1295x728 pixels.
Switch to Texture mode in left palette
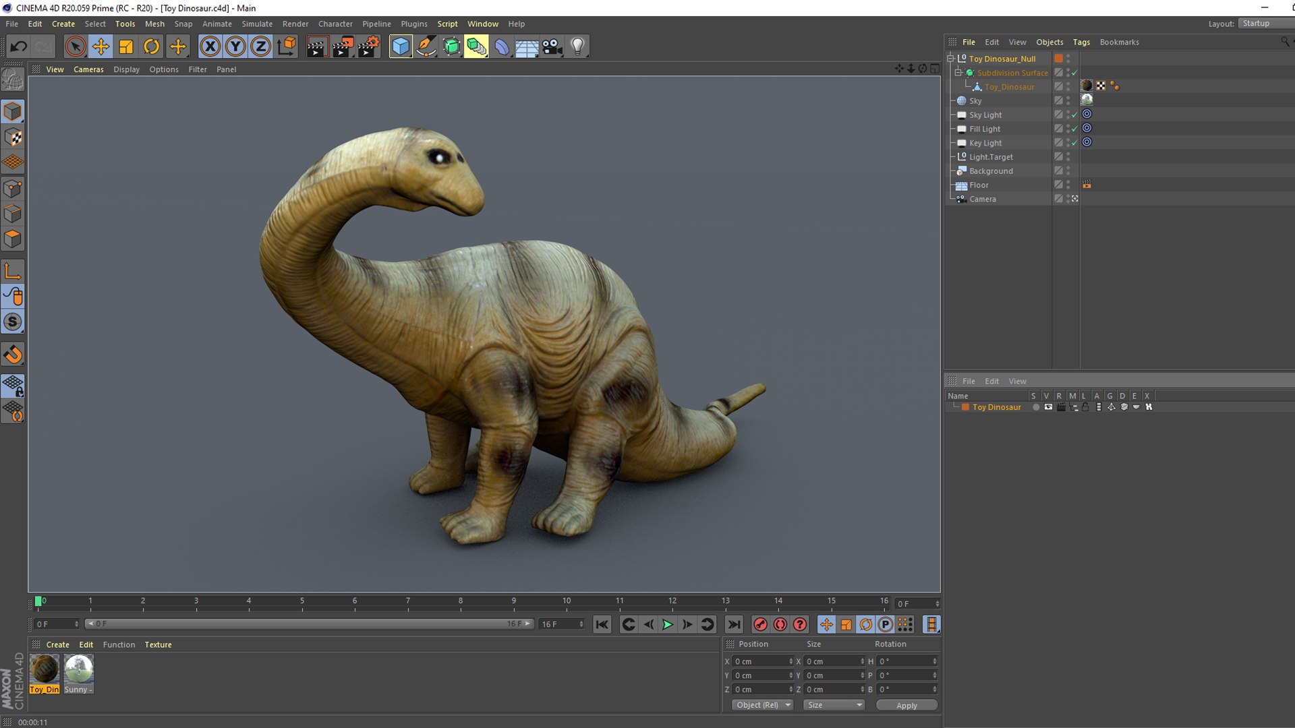[13, 138]
